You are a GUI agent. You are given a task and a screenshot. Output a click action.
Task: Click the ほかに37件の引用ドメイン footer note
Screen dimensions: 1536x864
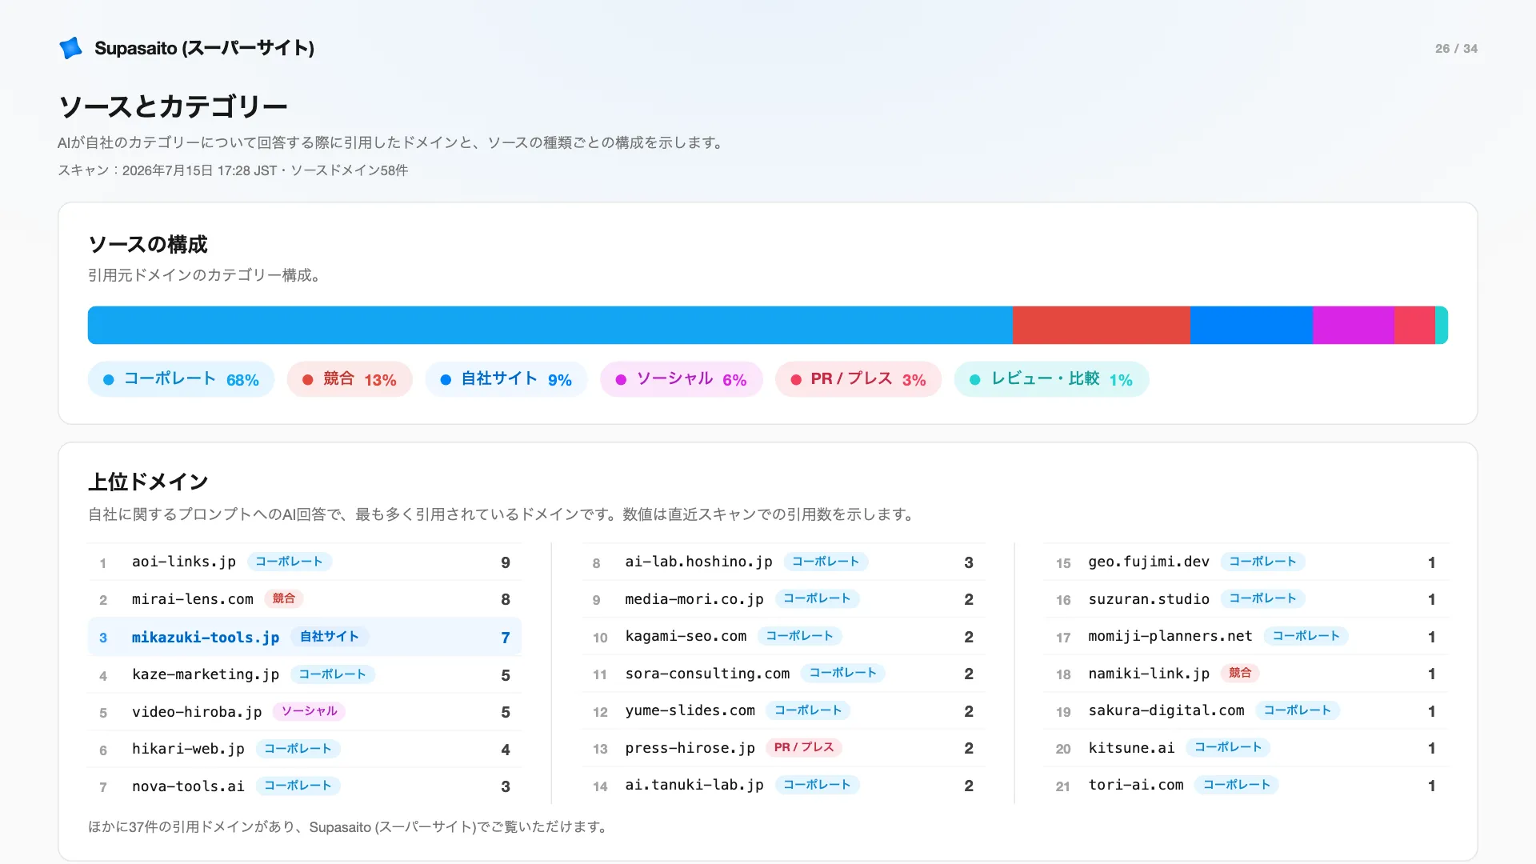click(348, 827)
